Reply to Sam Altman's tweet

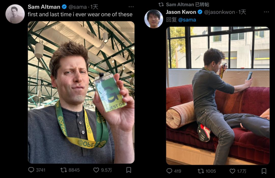point(31,170)
